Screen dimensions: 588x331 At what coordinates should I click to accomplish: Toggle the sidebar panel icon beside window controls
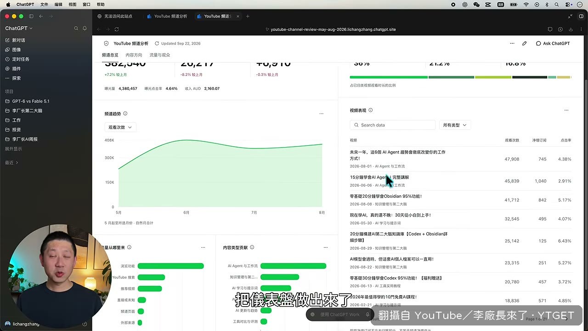coord(31,16)
